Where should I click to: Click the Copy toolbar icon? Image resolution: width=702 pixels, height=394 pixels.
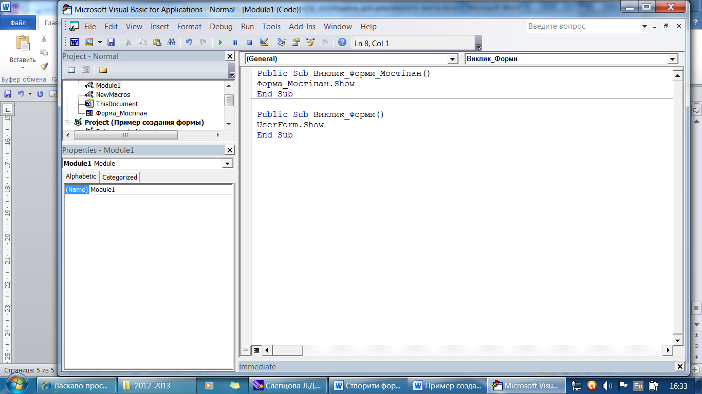click(143, 43)
